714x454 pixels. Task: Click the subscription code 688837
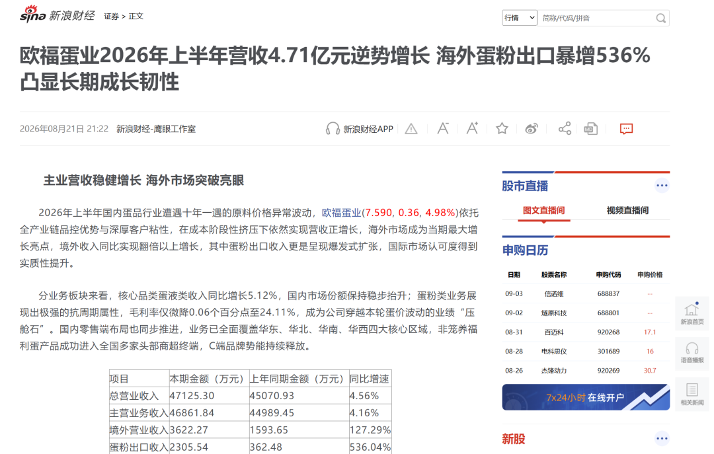pos(608,293)
